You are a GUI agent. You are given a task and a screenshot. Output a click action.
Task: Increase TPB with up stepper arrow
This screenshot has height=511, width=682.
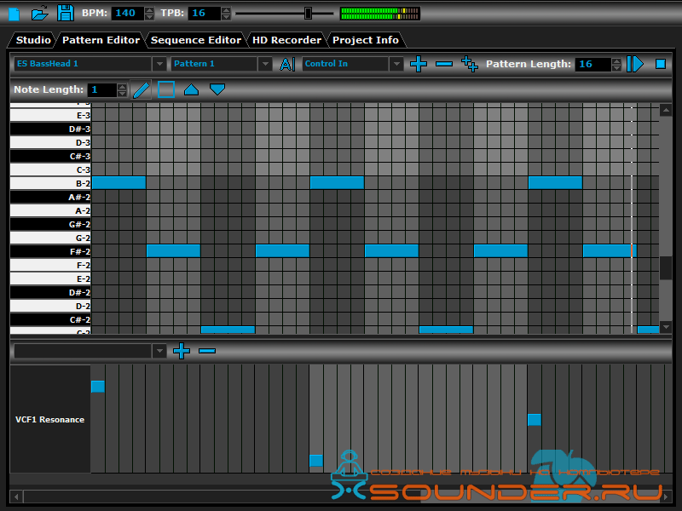tap(226, 10)
